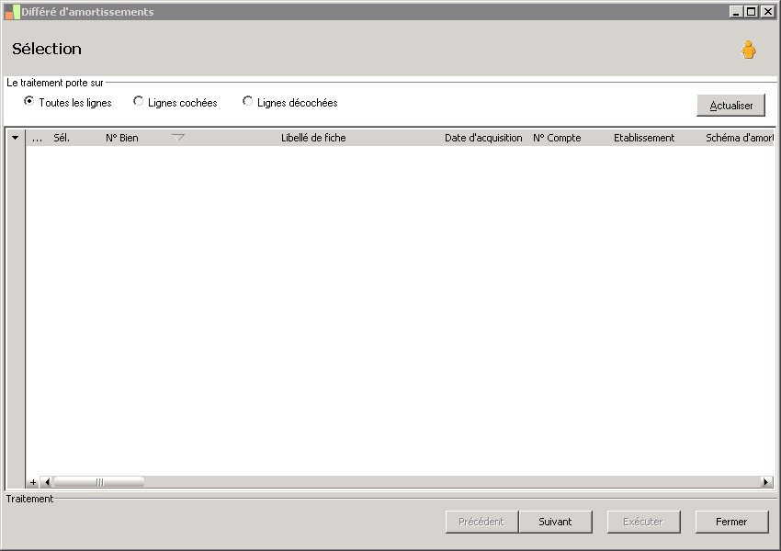Image resolution: width=781 pixels, height=551 pixels.
Task: Click the Date d'acquisition column header
Action: [483, 138]
